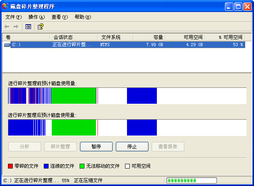Click the 进行碎片整理前预计磁盘使用量 label

[43, 83]
